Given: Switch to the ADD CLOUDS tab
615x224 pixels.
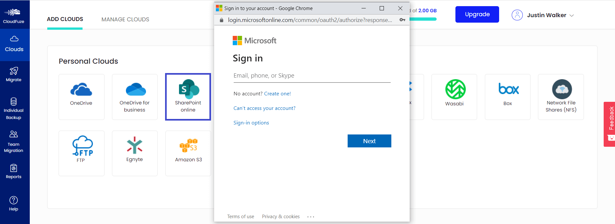Looking at the screenshot, I should click(x=65, y=19).
